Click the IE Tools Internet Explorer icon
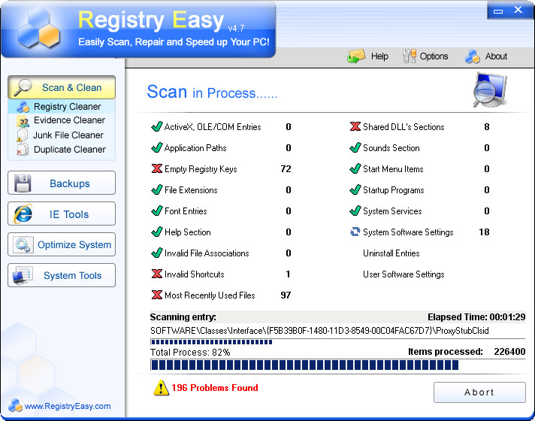This screenshot has width=535, height=421. click(23, 214)
